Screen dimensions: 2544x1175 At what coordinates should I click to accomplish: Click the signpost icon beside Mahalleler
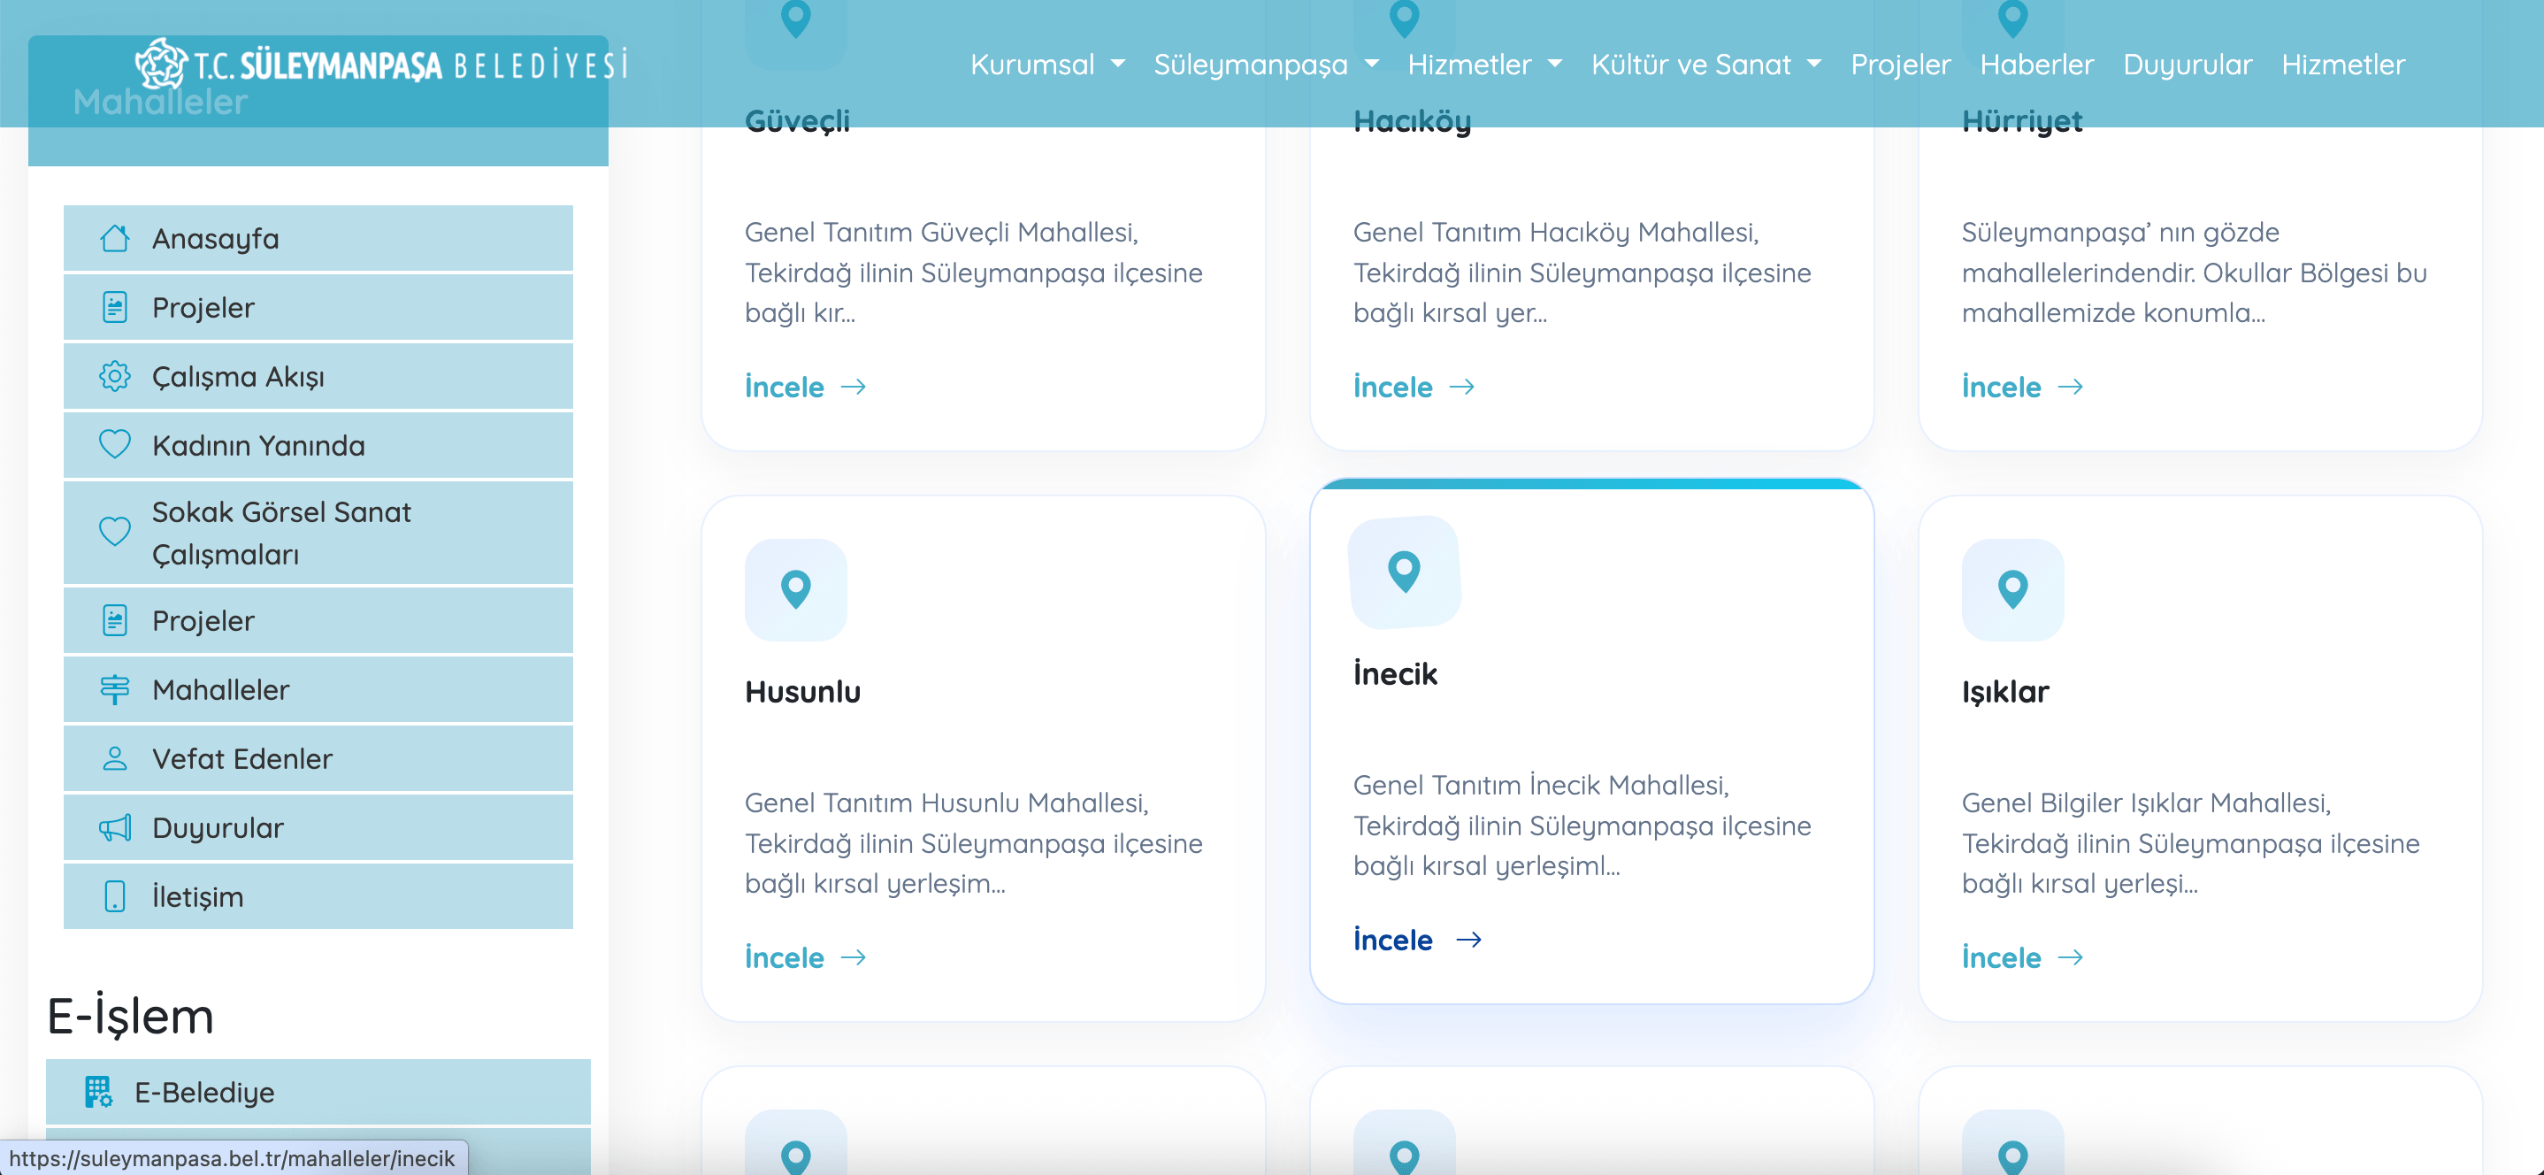[115, 690]
